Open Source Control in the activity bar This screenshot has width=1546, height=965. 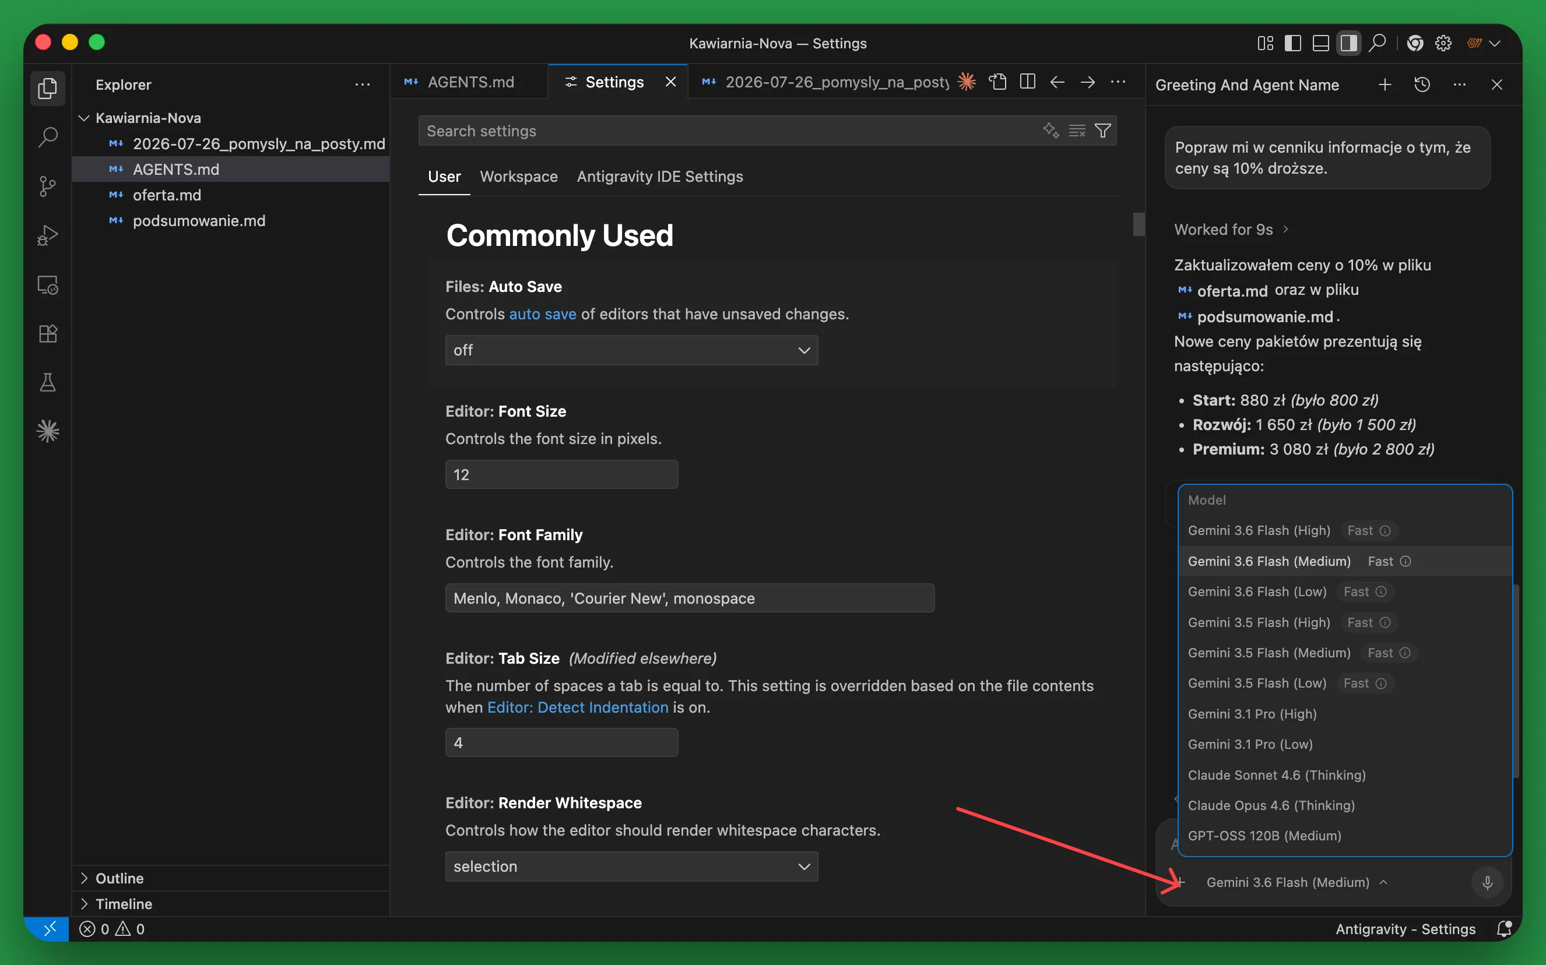(47, 186)
